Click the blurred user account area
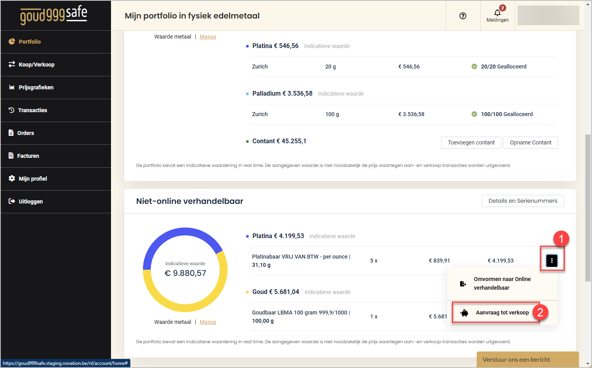This screenshot has height=368, width=592. coord(548,15)
